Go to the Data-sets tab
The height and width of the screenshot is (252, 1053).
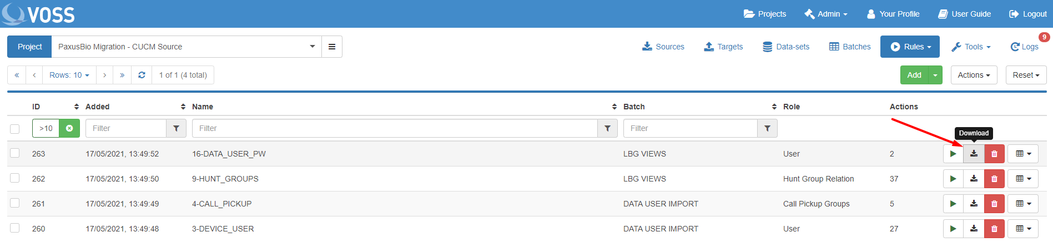tap(786, 47)
